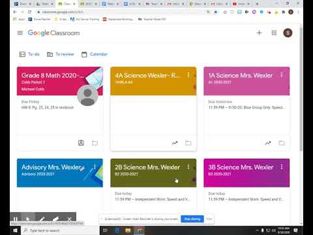Open the Classroom main menu hamburger
The width and height of the screenshot is (313, 235).
[20, 33]
